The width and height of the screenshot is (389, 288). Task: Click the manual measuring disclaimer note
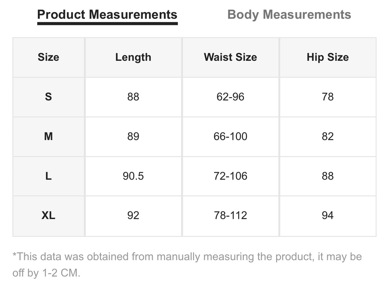pos(187,265)
